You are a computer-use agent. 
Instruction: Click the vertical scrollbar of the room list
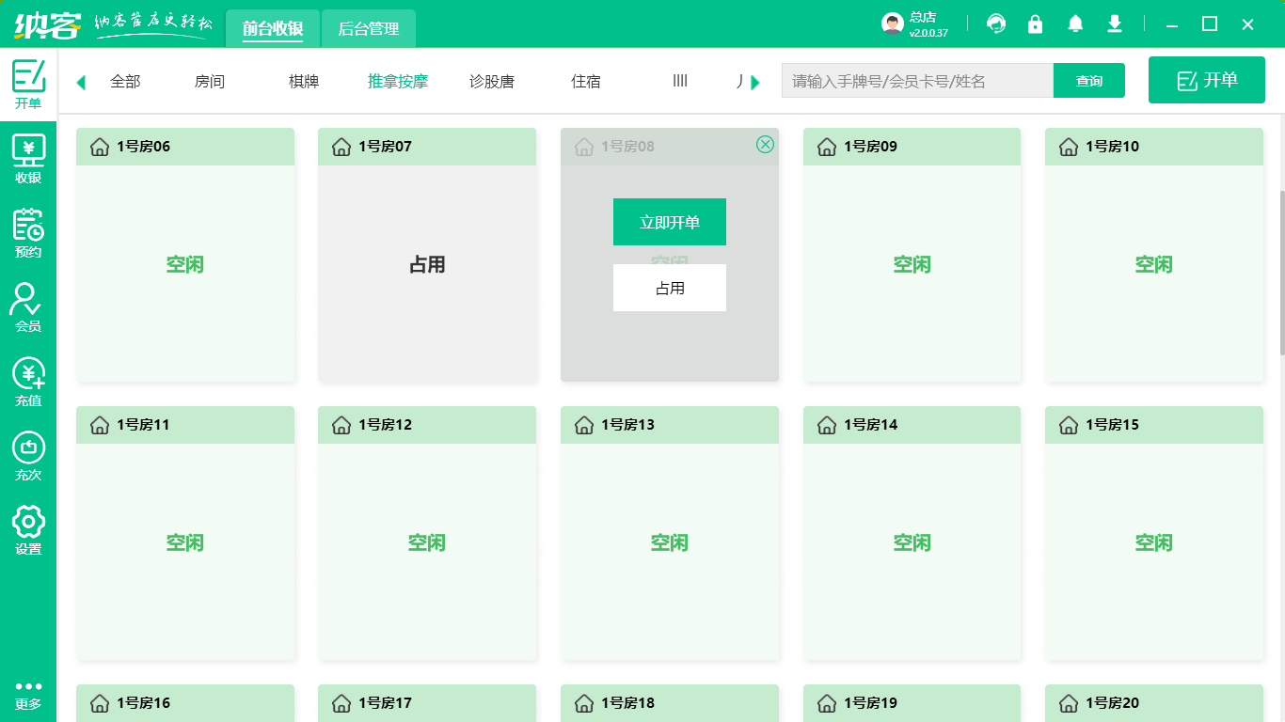pyautogui.click(x=1280, y=273)
